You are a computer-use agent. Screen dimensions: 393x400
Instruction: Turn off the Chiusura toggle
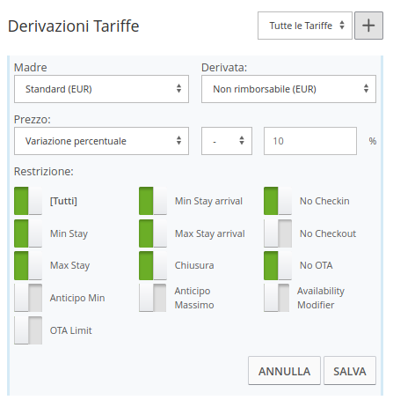[x=153, y=265]
